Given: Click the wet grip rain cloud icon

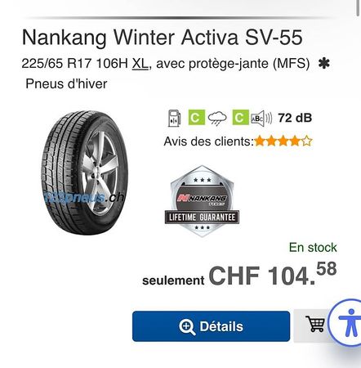Looking at the screenshot, I should (217, 118).
